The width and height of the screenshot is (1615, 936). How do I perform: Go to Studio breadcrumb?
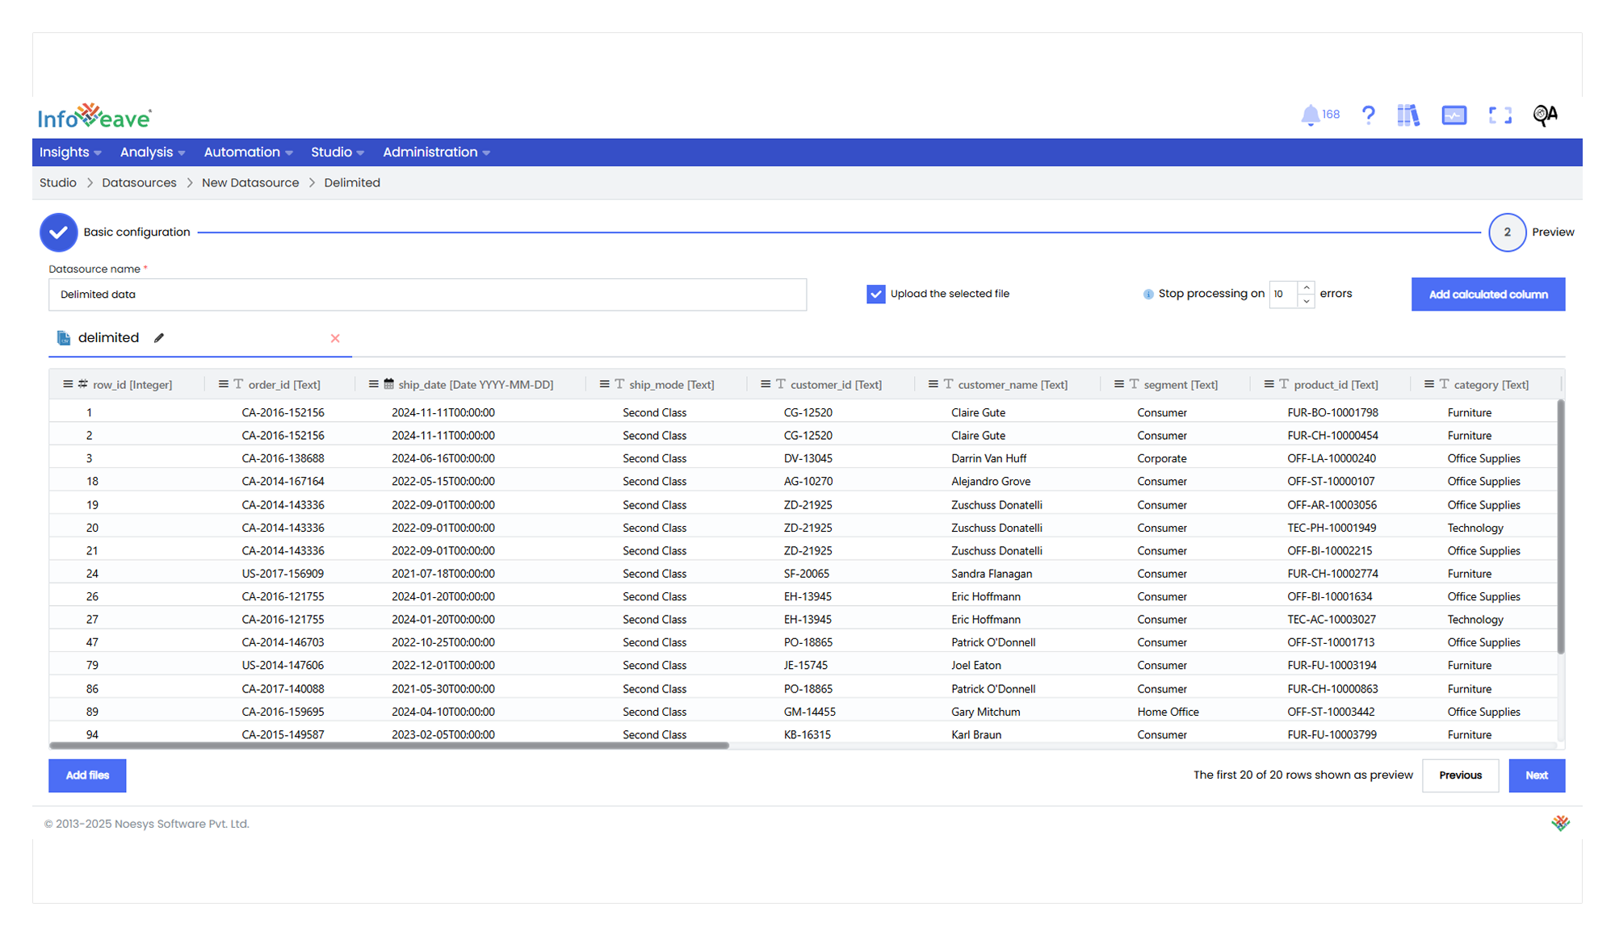[x=58, y=183]
